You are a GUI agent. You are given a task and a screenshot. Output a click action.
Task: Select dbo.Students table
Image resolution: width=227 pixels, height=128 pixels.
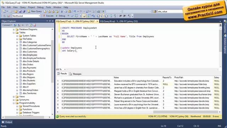coord(29,81)
